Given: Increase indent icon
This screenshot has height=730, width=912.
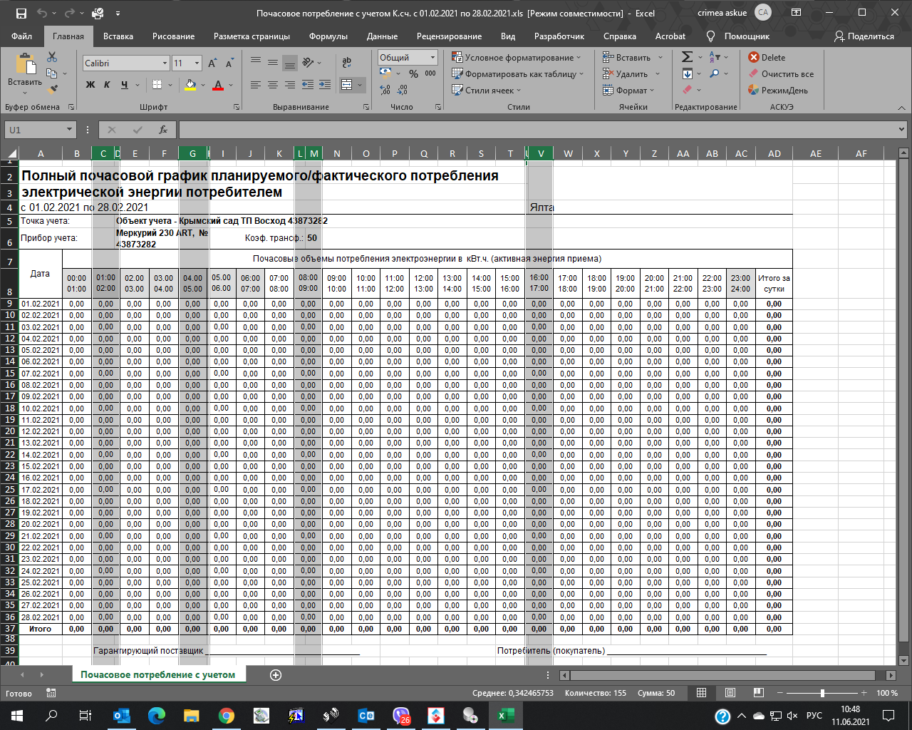Looking at the screenshot, I should click(325, 85).
